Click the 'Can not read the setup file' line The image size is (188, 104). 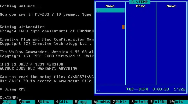(x=47, y=77)
